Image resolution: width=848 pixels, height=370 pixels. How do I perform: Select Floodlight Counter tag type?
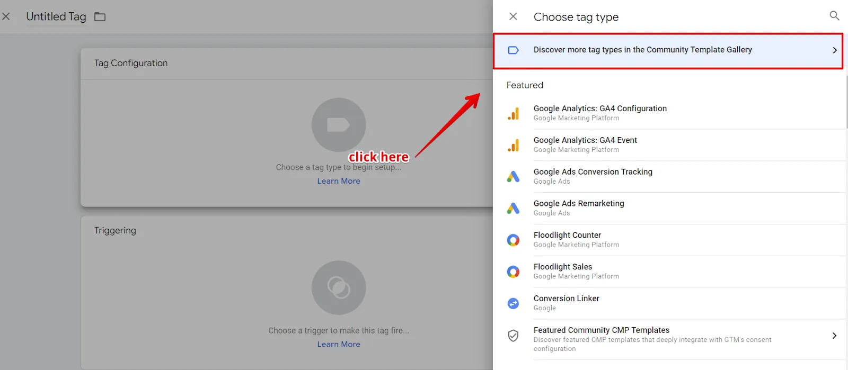(669, 240)
